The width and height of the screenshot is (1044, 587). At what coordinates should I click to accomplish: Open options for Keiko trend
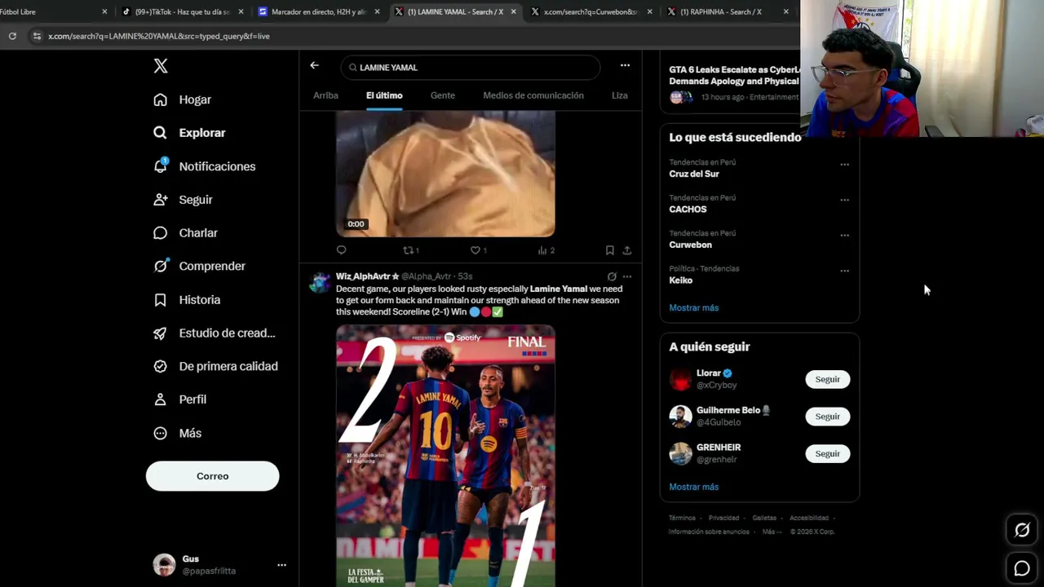click(844, 271)
